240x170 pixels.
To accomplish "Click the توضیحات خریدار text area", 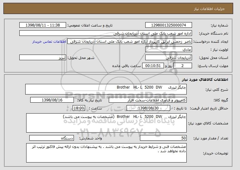I will pyautogui.click(x=106, y=153).
